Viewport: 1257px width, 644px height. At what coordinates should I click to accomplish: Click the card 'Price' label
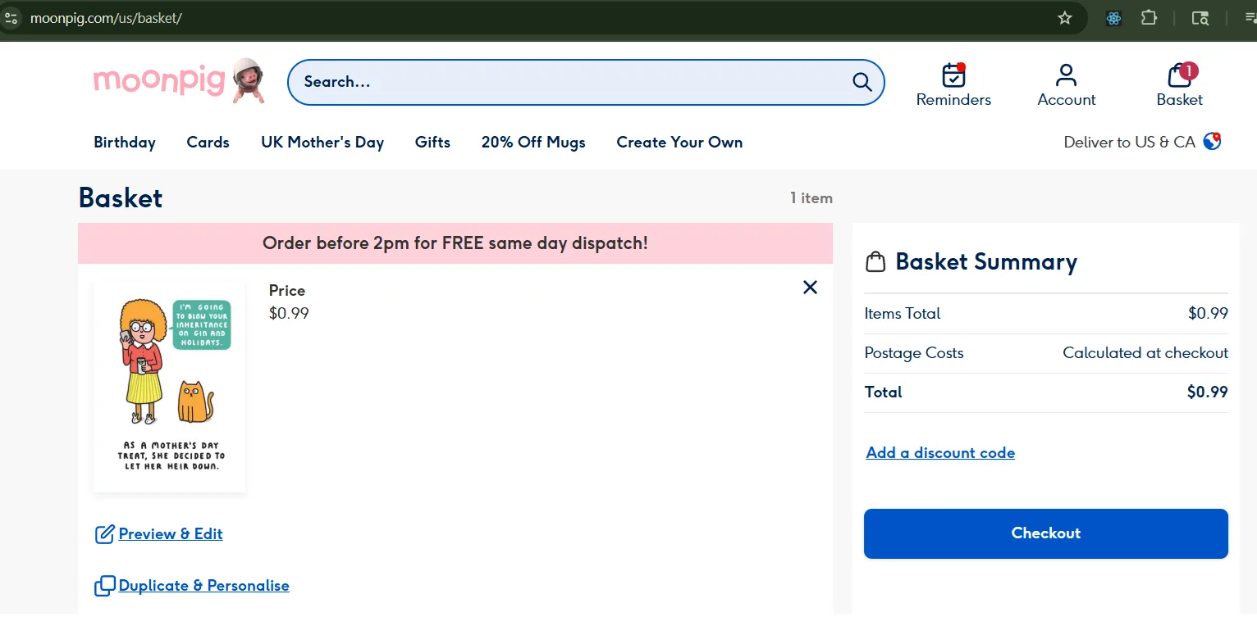(x=287, y=291)
